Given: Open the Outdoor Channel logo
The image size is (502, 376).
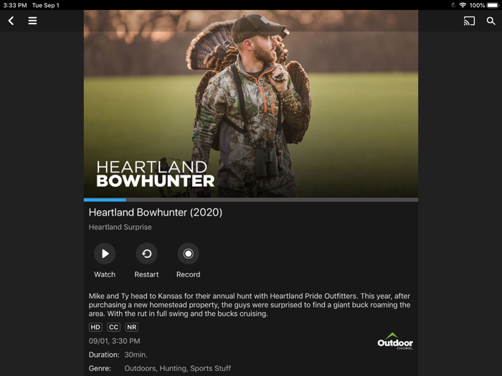Looking at the screenshot, I should [395, 341].
